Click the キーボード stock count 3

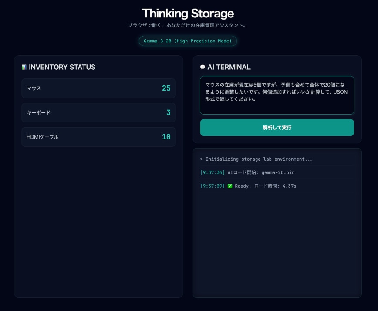(x=168, y=112)
